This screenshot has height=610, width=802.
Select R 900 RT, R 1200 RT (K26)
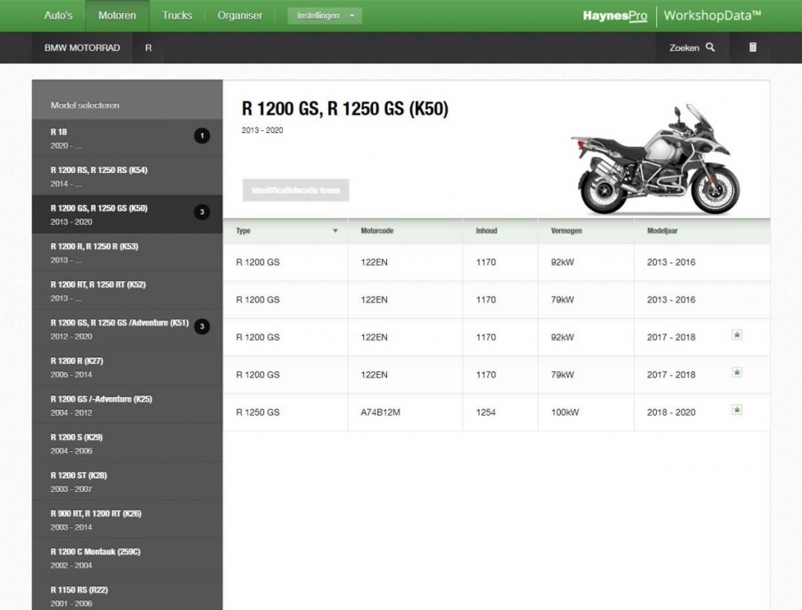[x=128, y=519]
